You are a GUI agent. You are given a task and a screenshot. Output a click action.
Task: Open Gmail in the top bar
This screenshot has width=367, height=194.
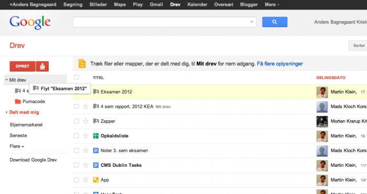coord(156,4)
